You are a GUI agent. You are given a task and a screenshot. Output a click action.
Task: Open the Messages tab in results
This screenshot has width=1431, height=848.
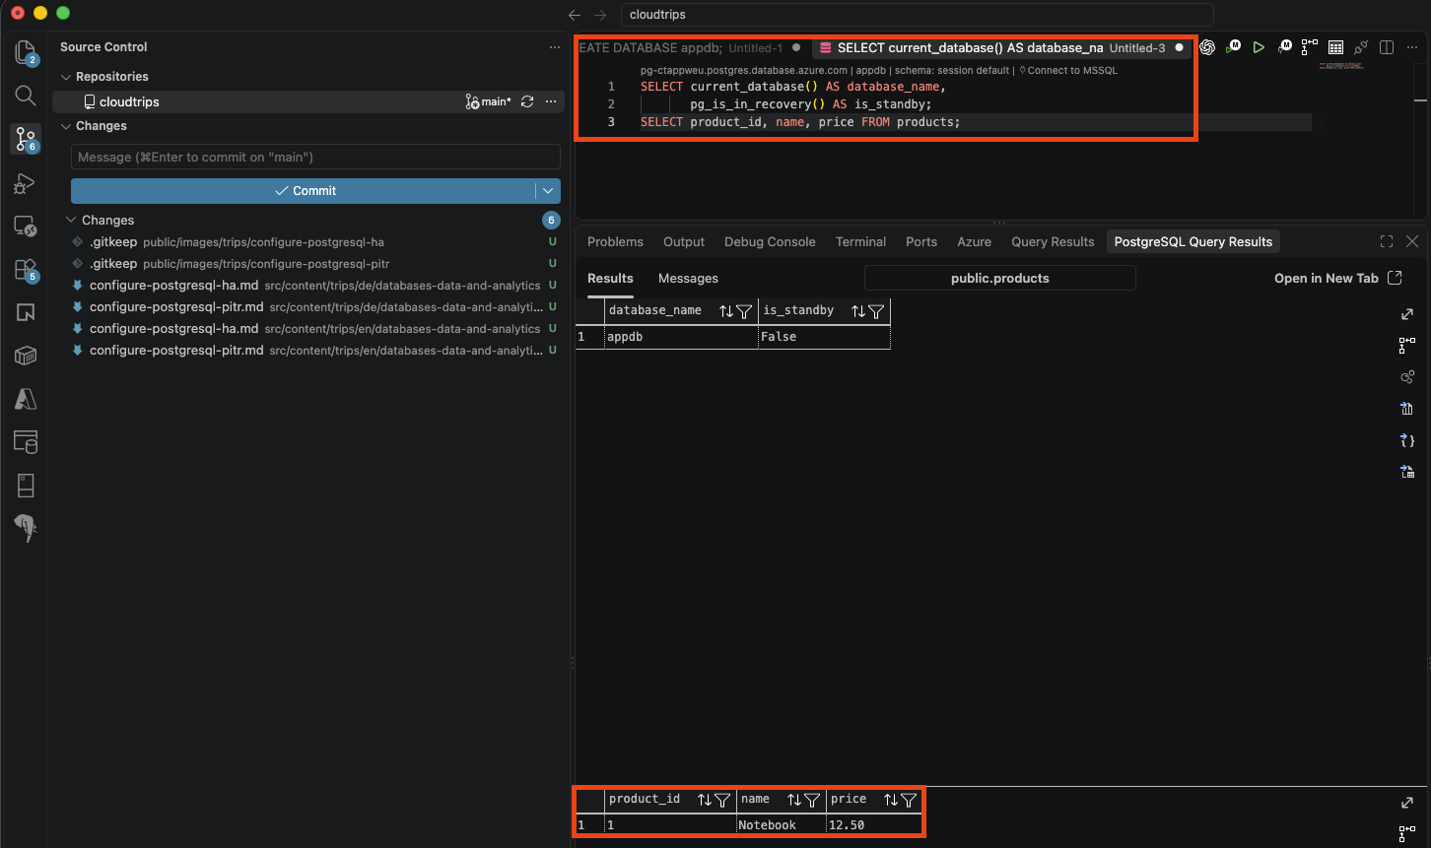(688, 279)
